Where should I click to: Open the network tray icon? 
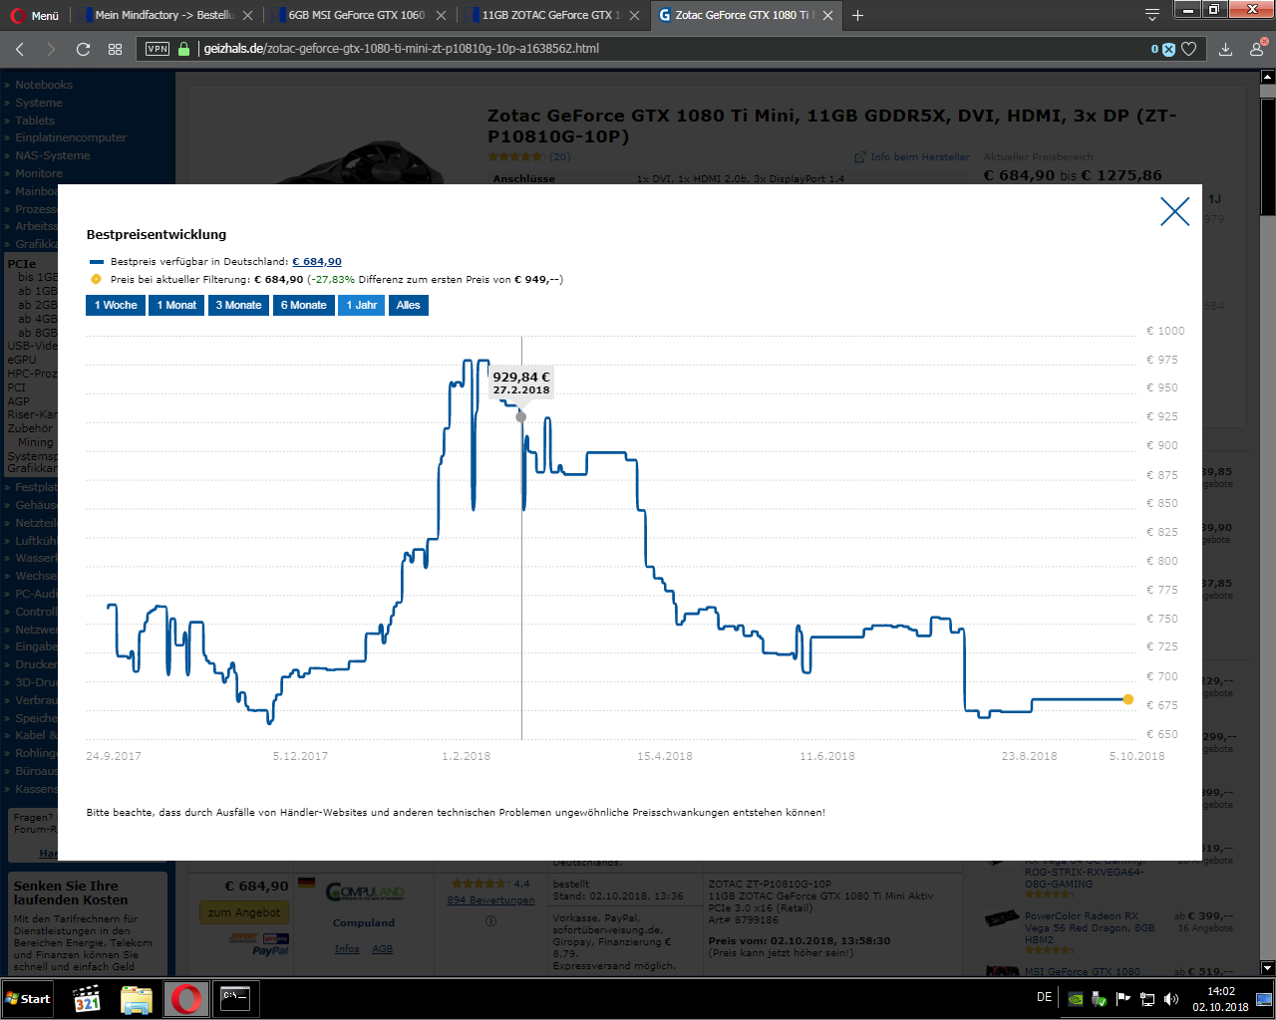coord(1147,999)
